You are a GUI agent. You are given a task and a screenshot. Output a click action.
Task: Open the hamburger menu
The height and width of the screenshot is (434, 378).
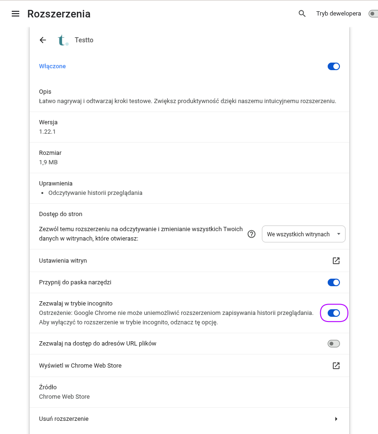pyautogui.click(x=16, y=14)
